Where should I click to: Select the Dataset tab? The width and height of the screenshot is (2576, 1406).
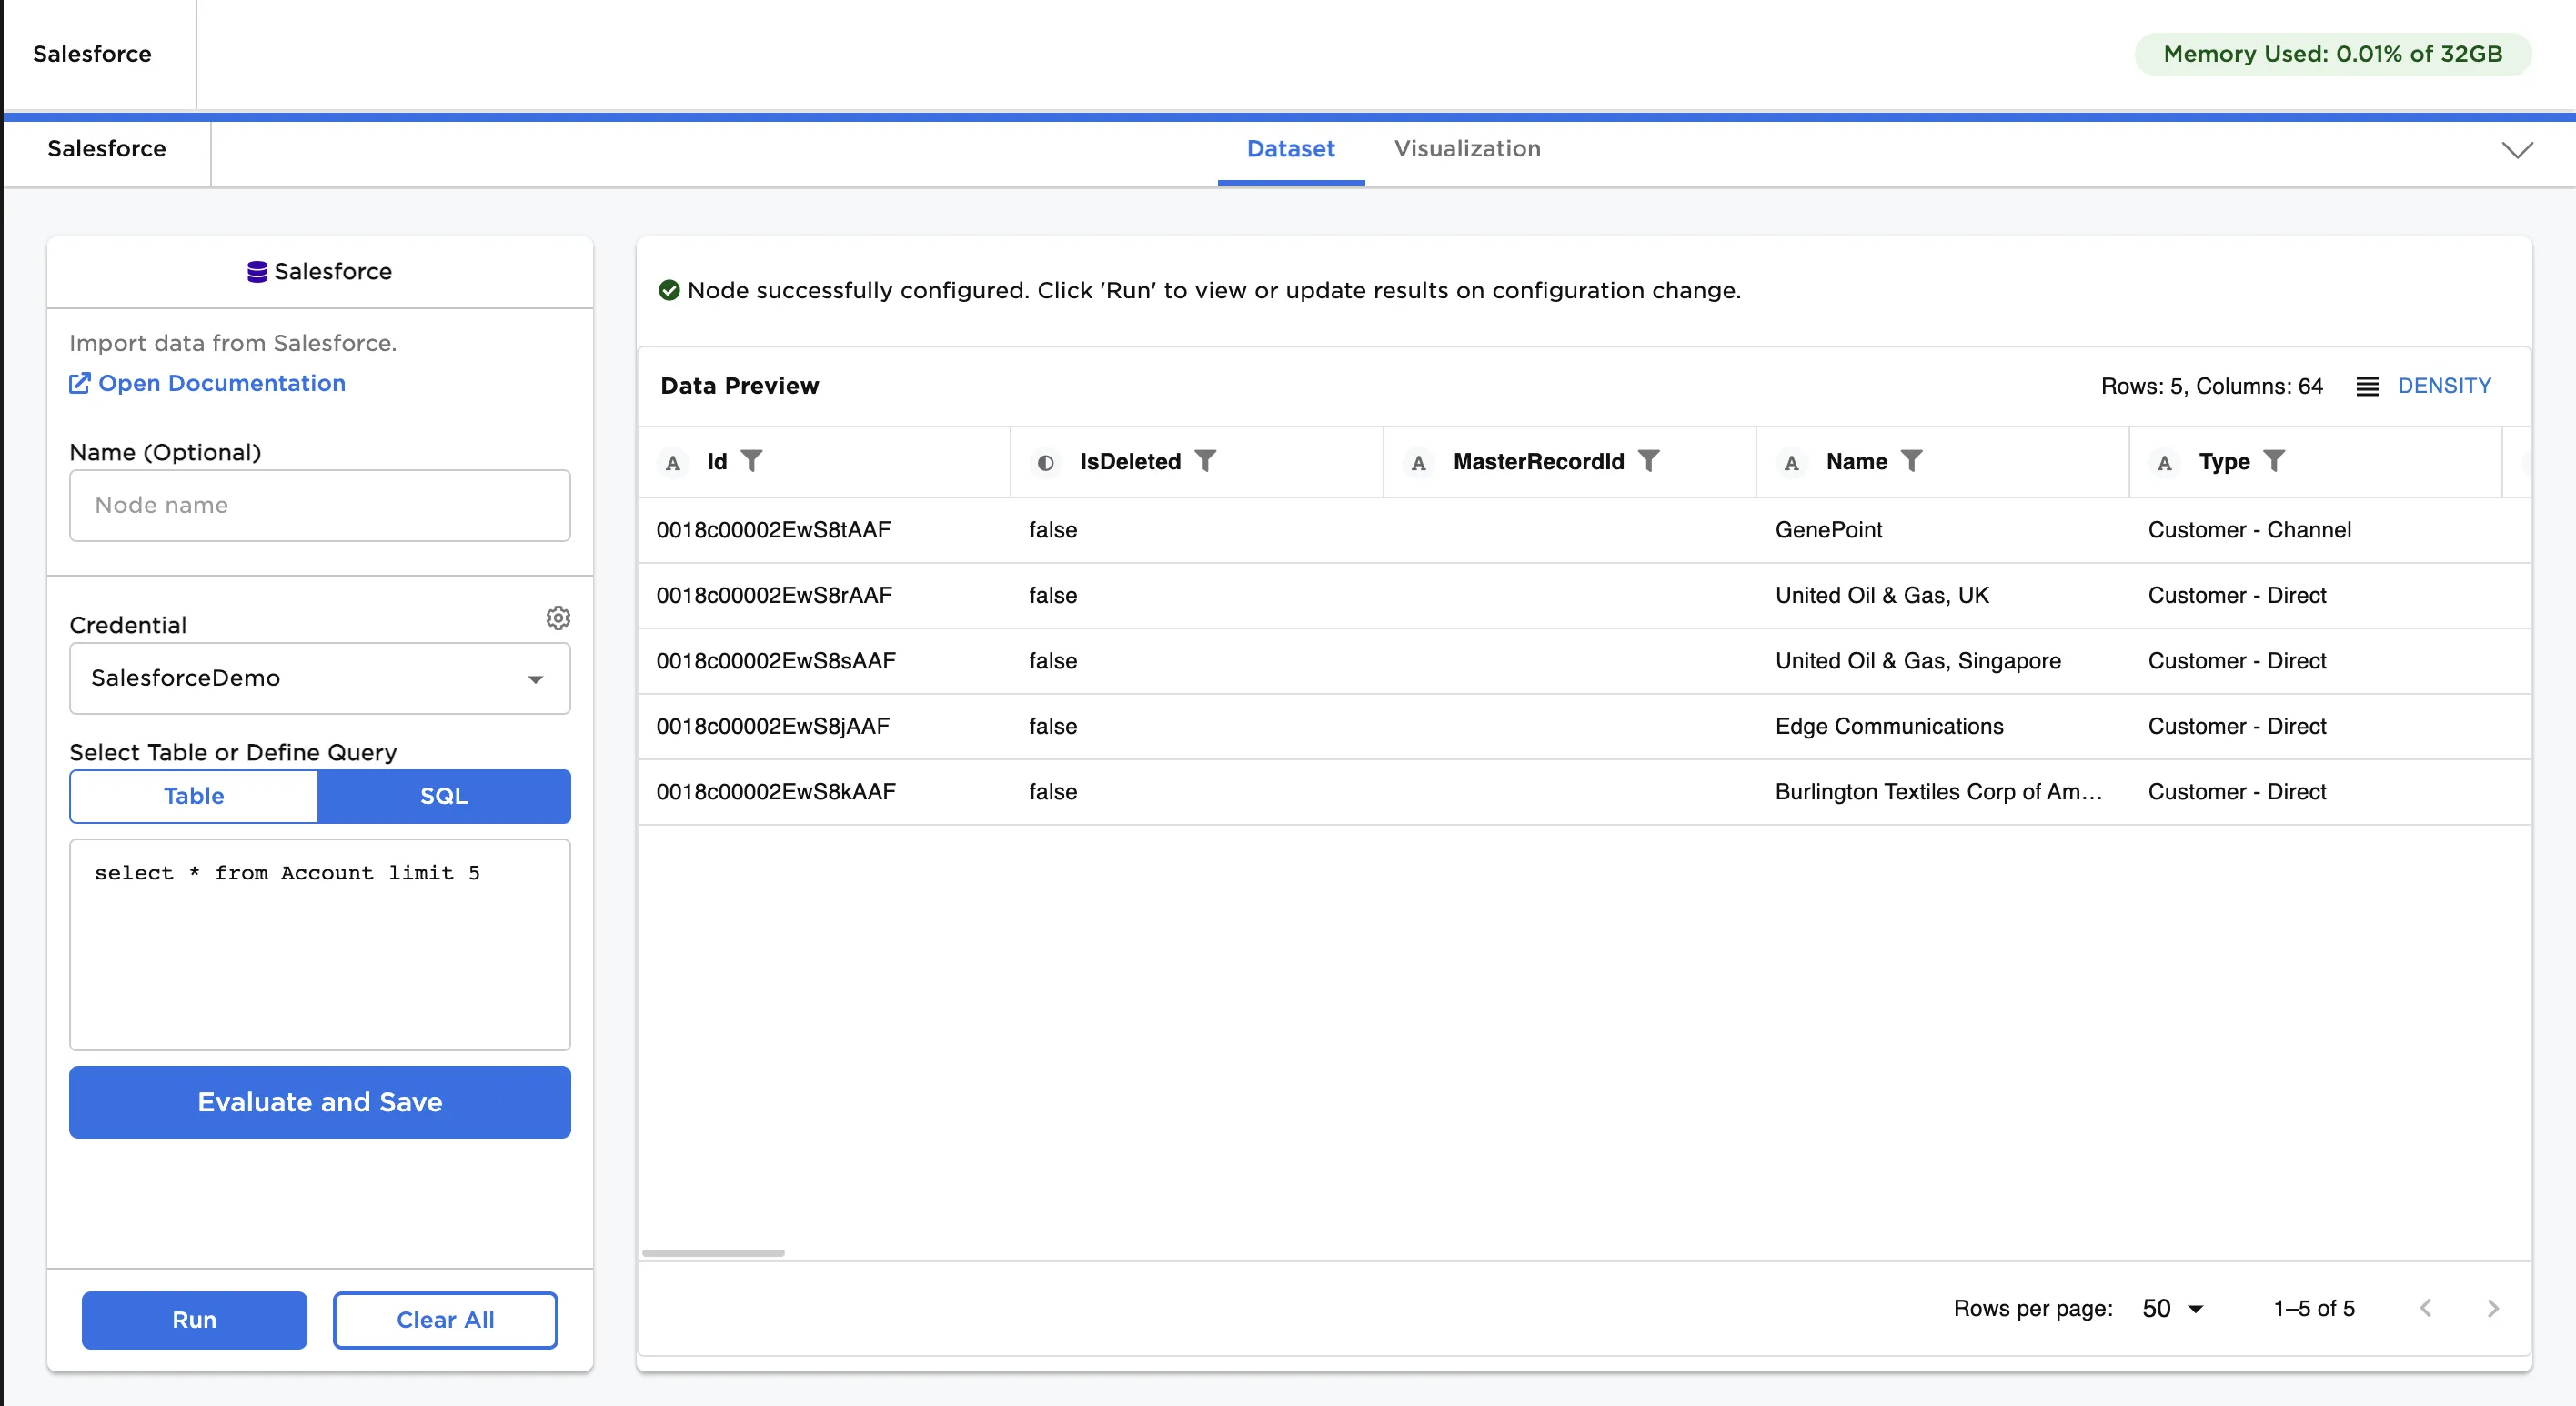[1290, 148]
